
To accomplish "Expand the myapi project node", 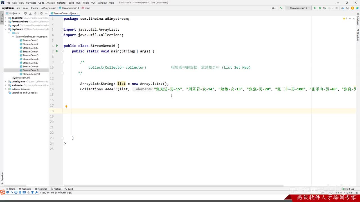I will click(x=6, y=25).
